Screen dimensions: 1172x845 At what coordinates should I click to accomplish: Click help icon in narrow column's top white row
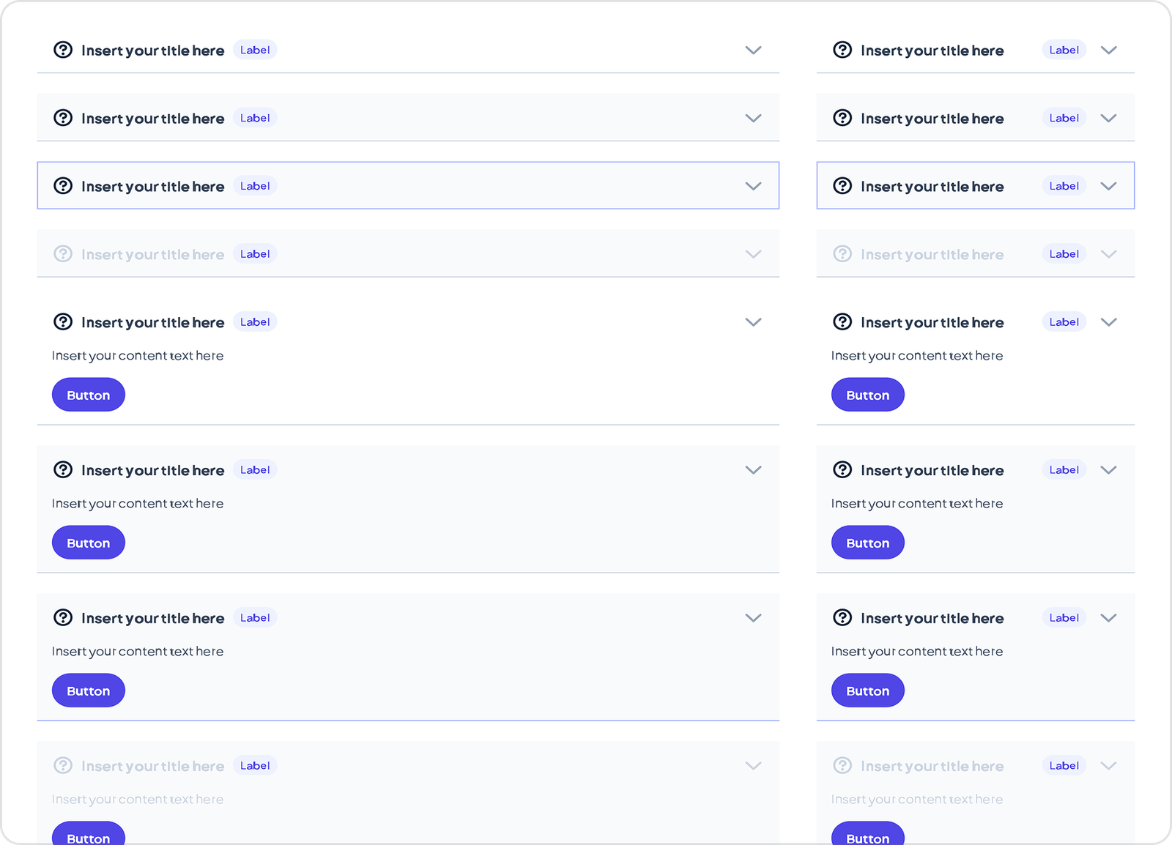[842, 50]
